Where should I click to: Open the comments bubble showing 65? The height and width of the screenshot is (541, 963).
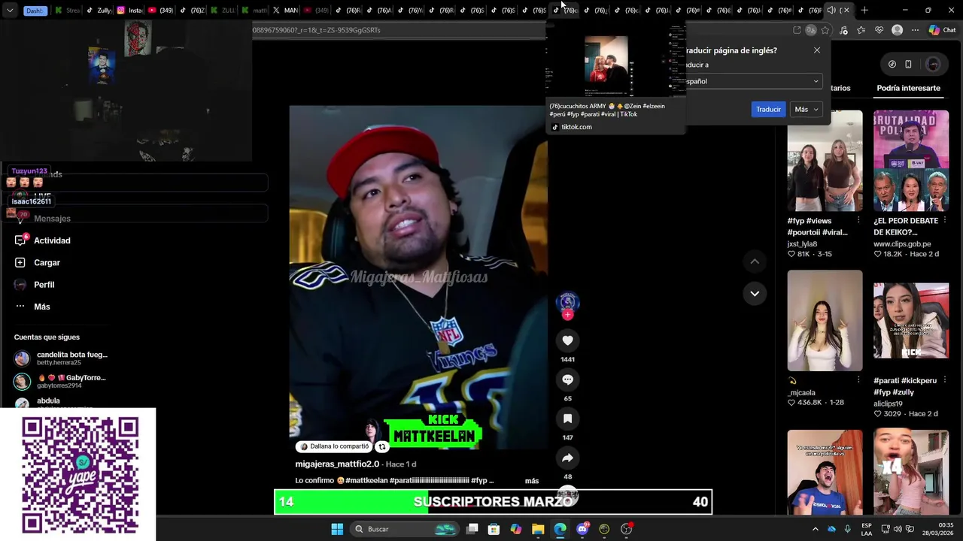click(567, 379)
